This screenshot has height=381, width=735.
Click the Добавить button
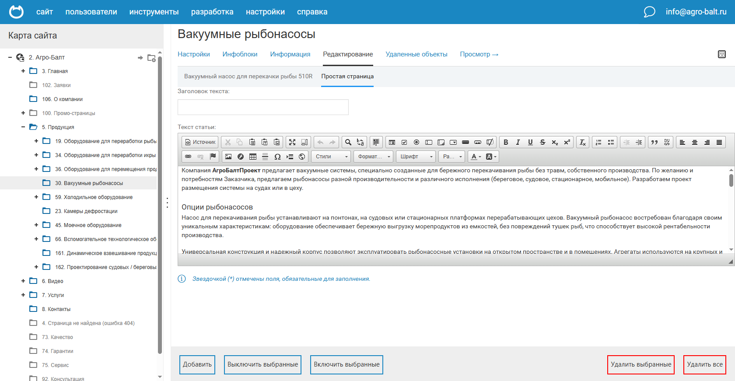(197, 364)
